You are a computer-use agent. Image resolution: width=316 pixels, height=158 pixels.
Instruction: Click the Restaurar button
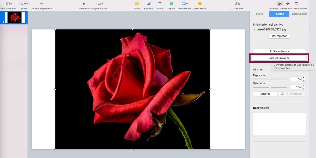click(x=296, y=94)
